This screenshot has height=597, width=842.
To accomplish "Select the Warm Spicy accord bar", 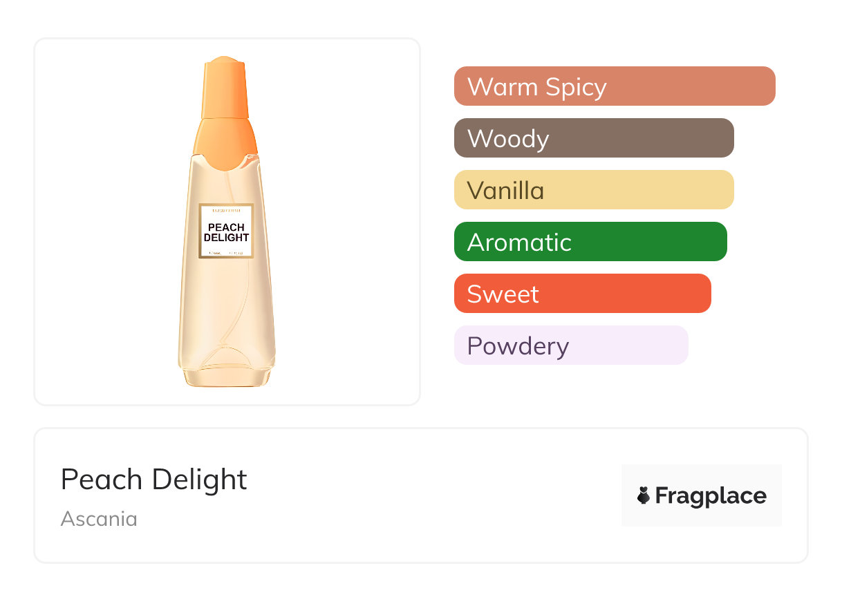I will click(614, 86).
